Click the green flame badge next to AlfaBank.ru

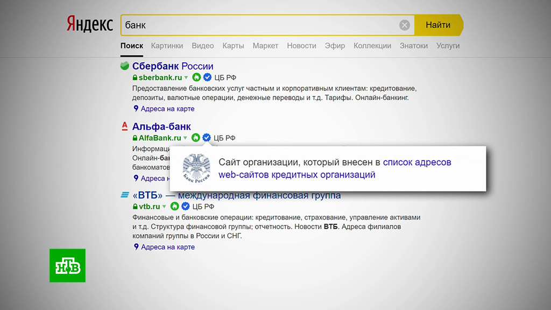coord(196,138)
